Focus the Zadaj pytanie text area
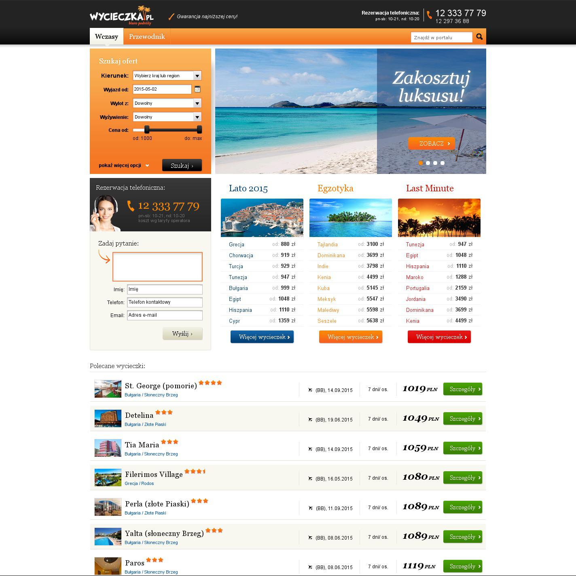 (157, 267)
